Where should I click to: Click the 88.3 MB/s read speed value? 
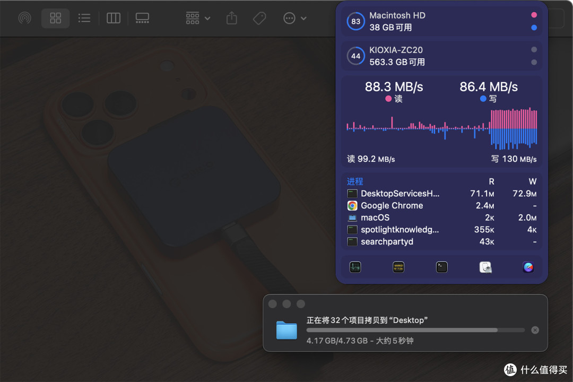[x=394, y=86]
